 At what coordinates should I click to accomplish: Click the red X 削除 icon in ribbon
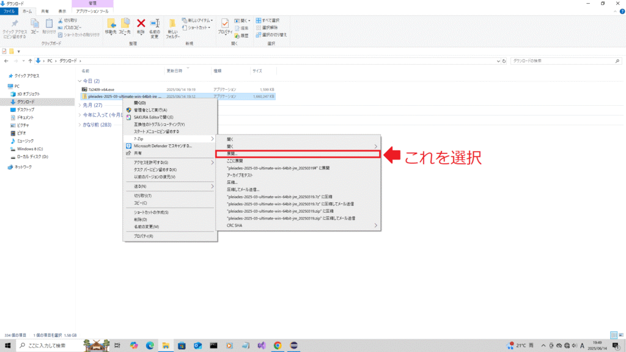click(x=141, y=24)
